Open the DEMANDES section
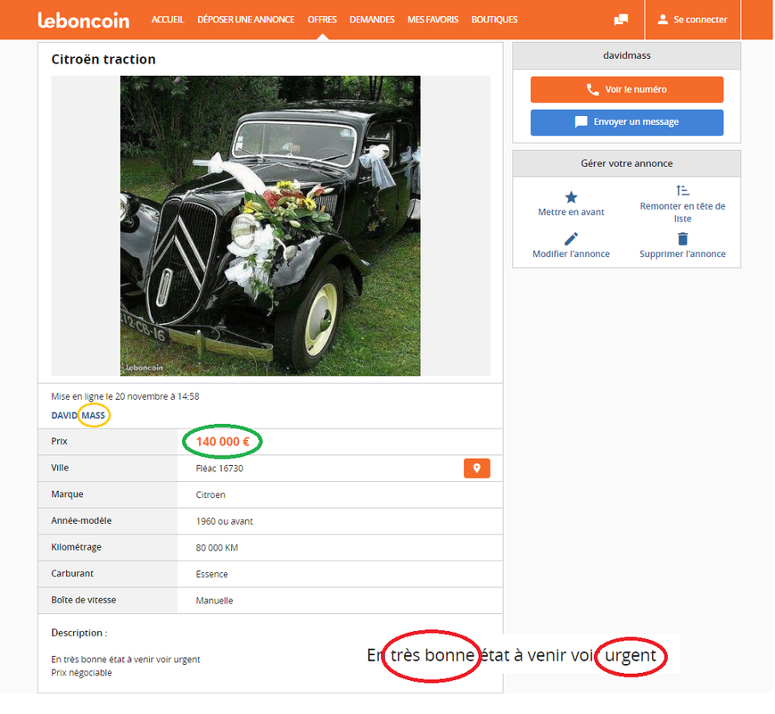The width and height of the screenshot is (775, 714). 372,20
